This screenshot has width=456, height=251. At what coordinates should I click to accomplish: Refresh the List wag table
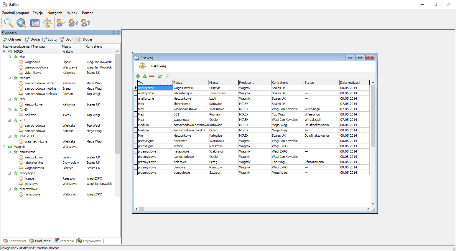(x=160, y=76)
